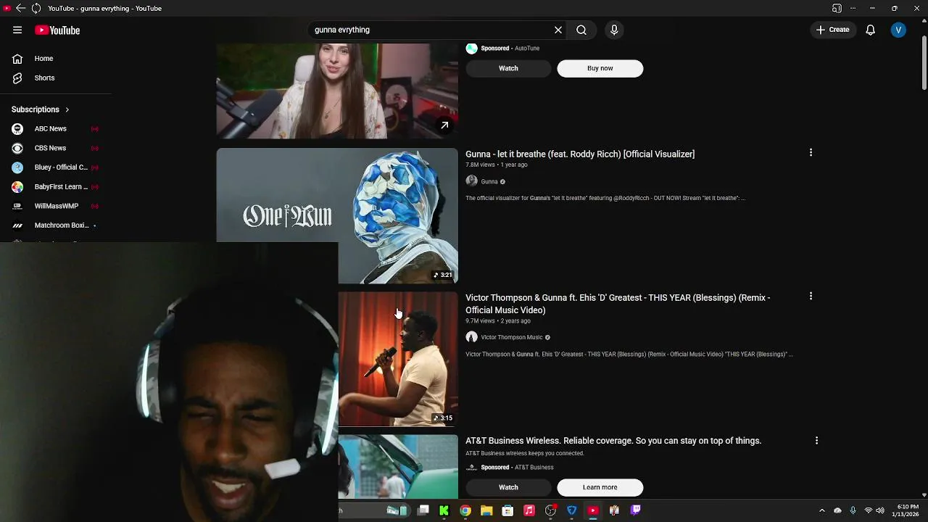Expand the Subscriptions section

[x=41, y=109]
